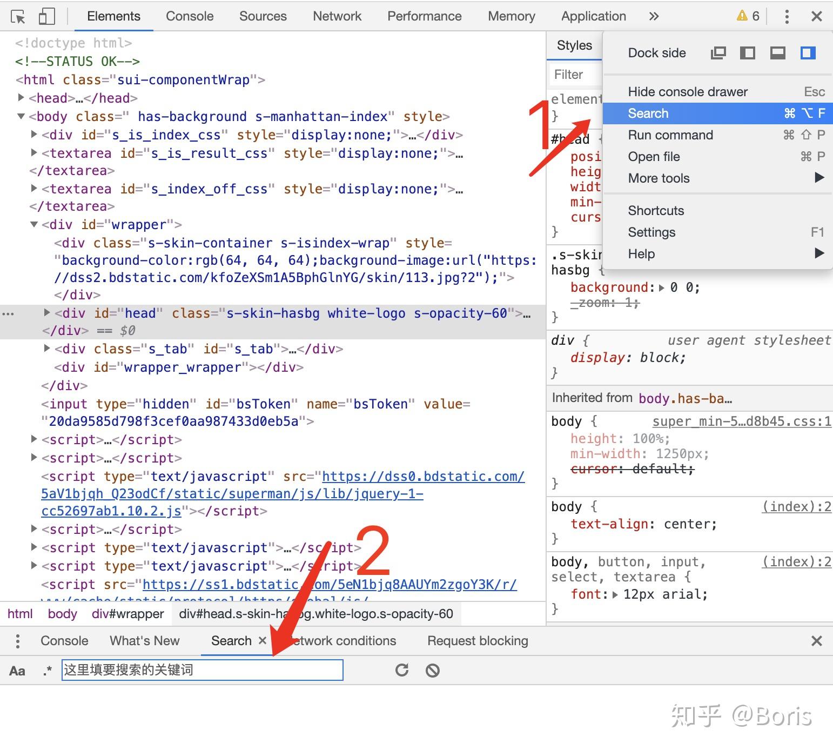
Task: Expand the div#head element in DOM tree
Action: coord(46,313)
